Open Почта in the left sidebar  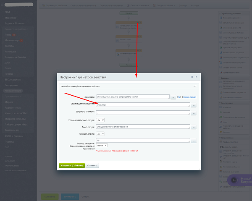(x=8, y=68)
